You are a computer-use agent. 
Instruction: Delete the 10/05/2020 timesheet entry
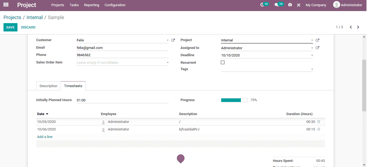point(318,122)
